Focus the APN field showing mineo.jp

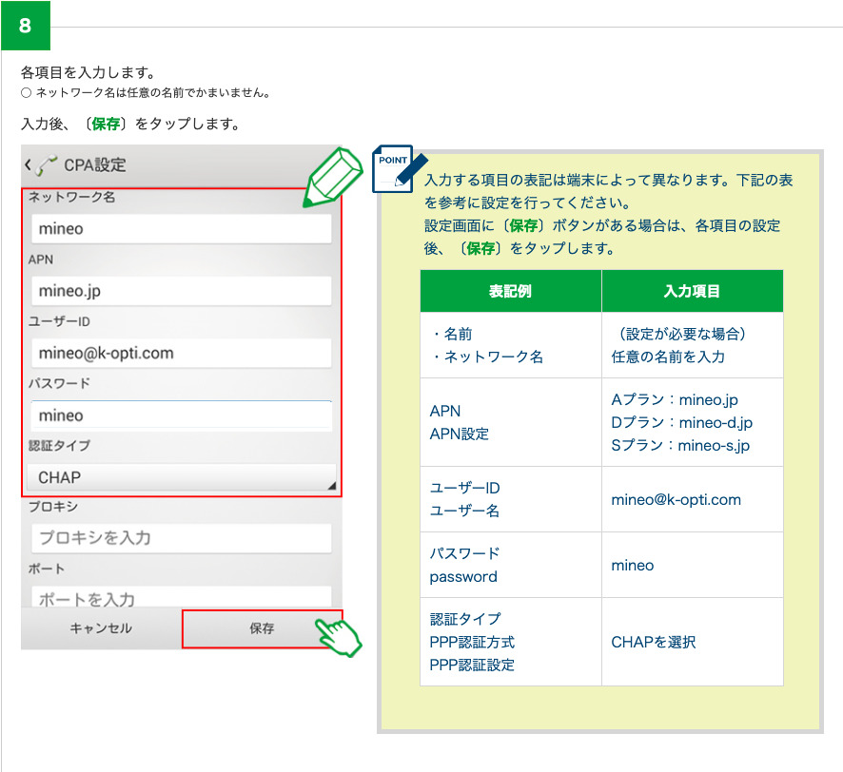(181, 291)
